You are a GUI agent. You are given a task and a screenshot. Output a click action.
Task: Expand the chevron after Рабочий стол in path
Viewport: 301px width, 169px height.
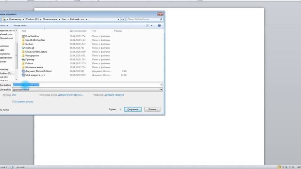coord(87,19)
